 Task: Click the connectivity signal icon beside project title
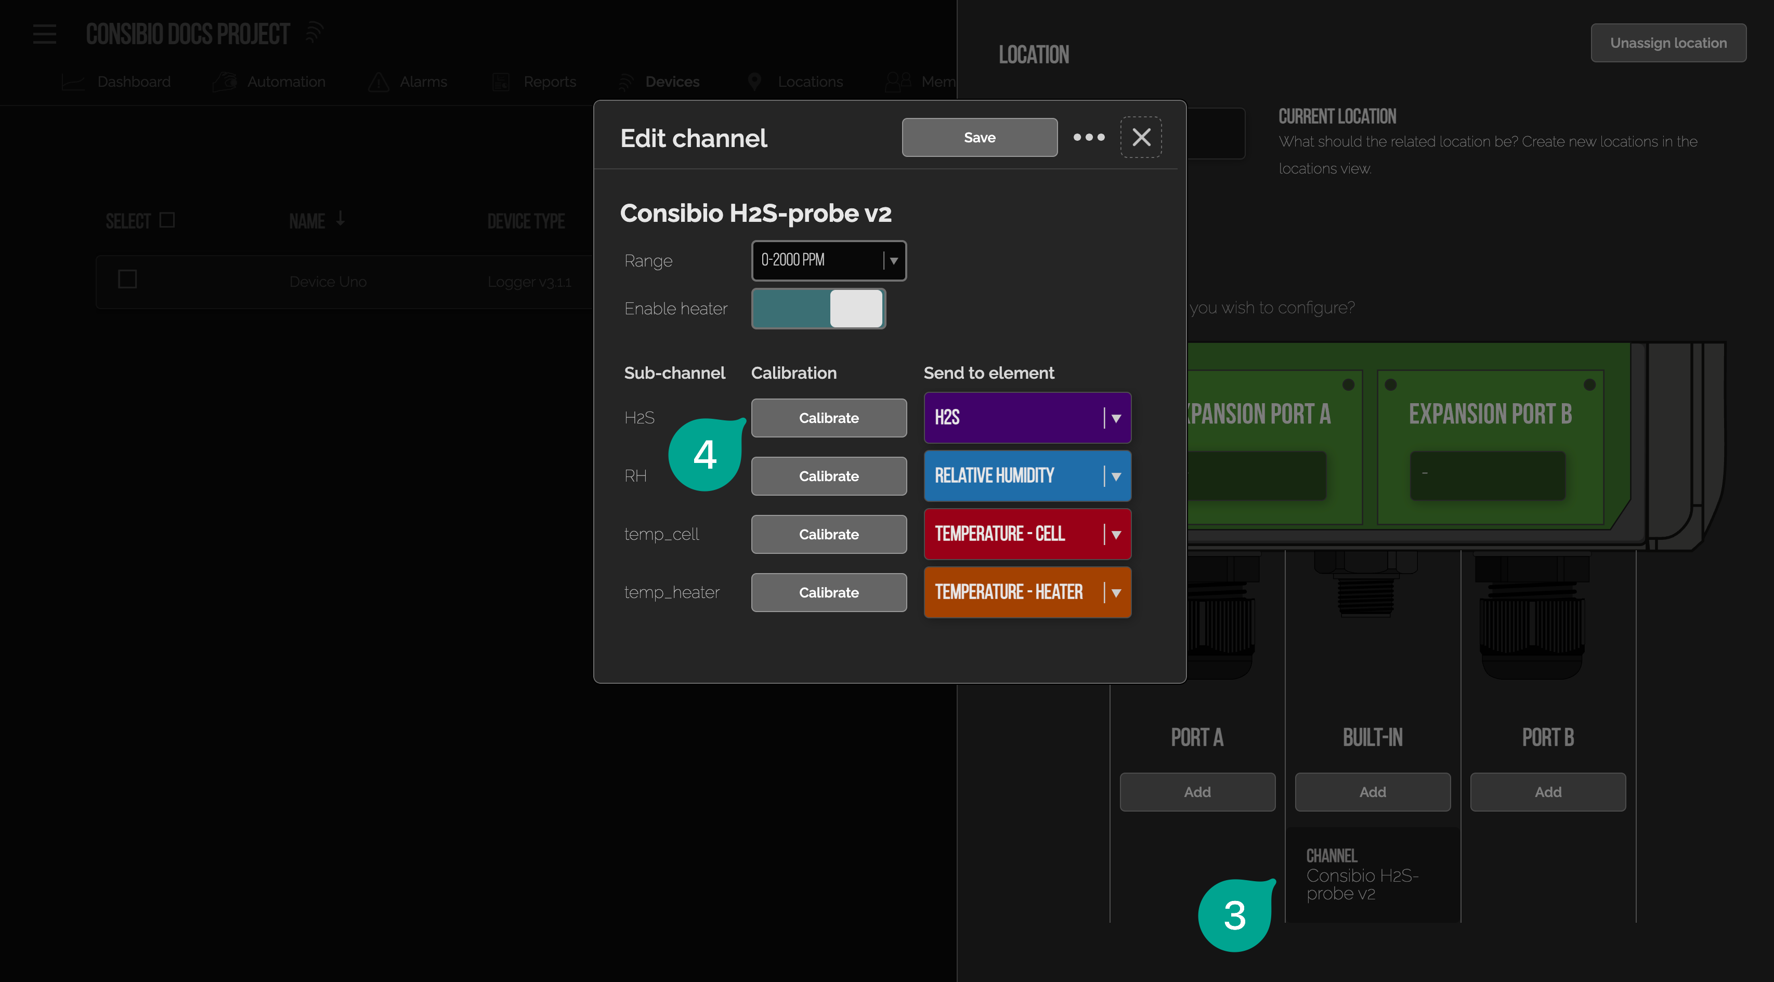click(314, 32)
